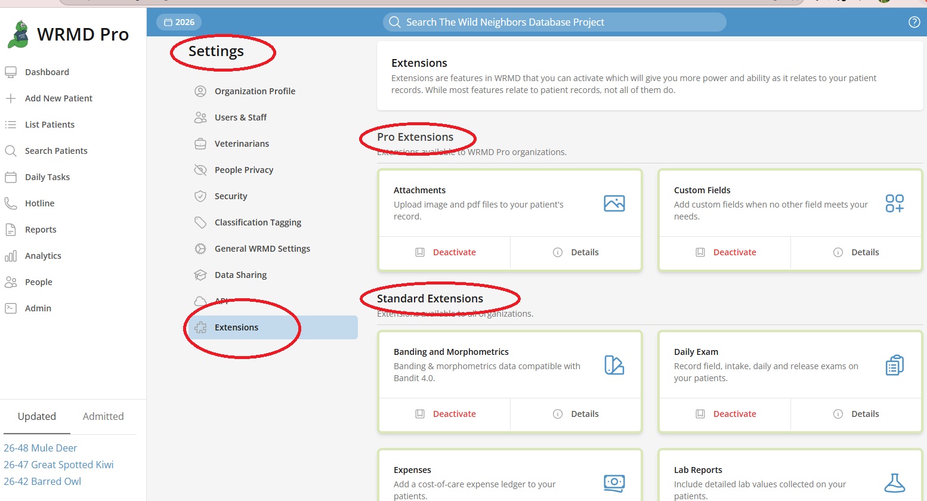The width and height of the screenshot is (927, 501).
Task: Click the Users & Staff icon
Action: (200, 117)
